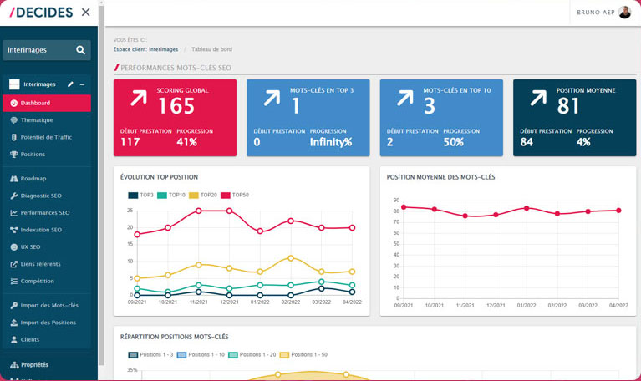Open Performances SEO menu item
Screen dimensions: 641x381
click(x=45, y=213)
